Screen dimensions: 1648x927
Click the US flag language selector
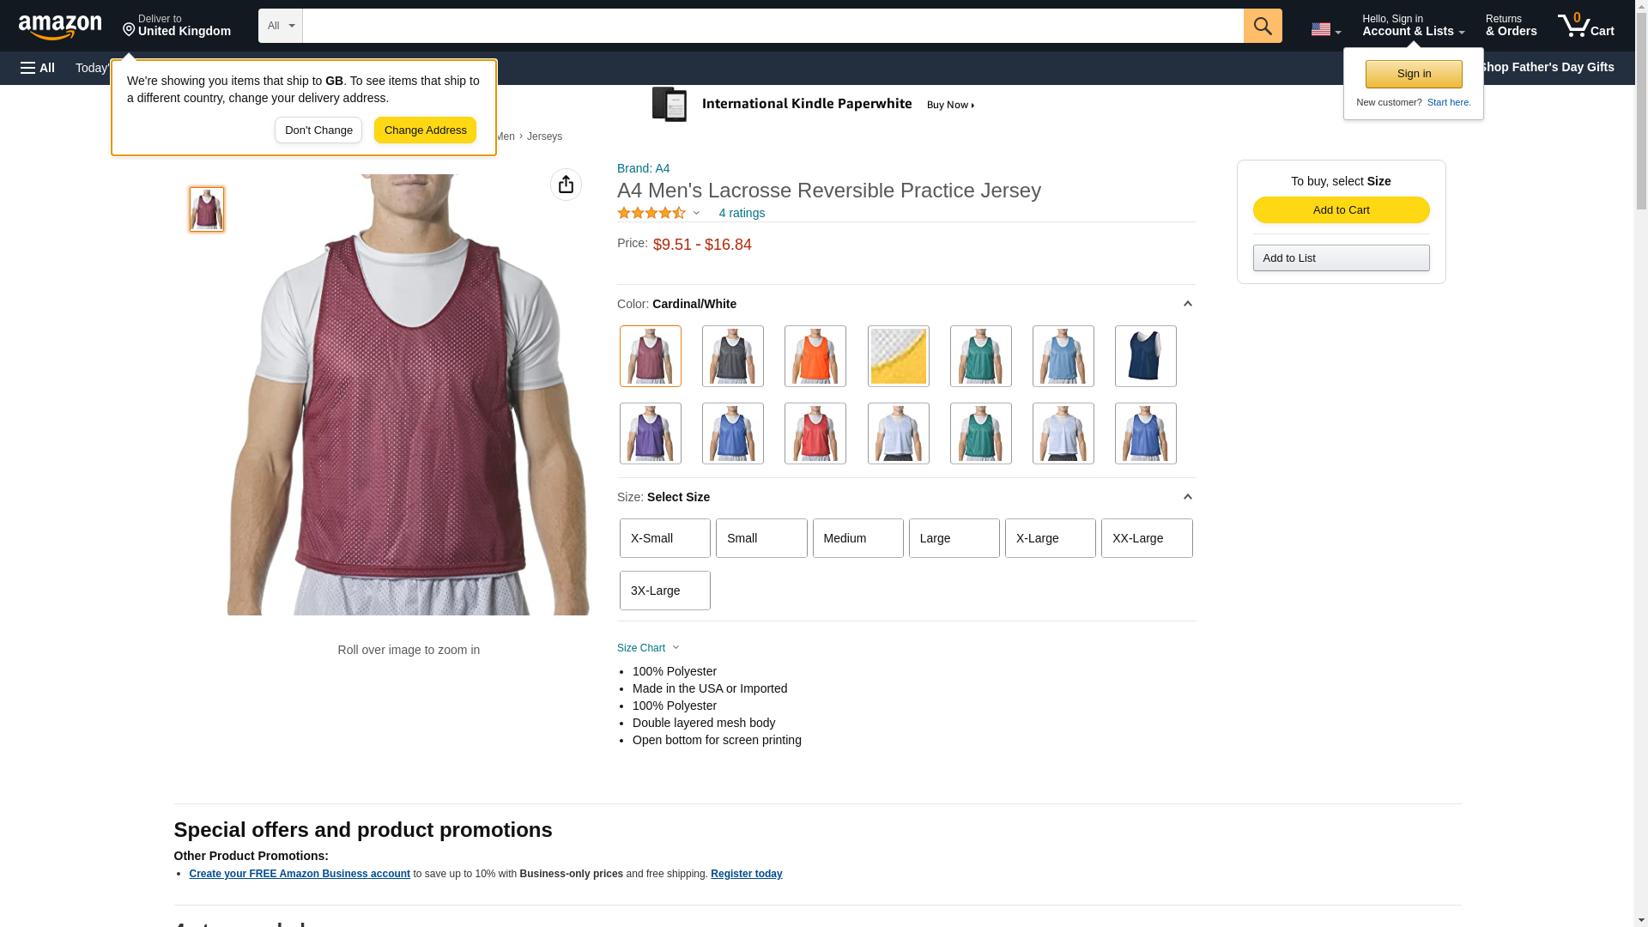(1325, 29)
